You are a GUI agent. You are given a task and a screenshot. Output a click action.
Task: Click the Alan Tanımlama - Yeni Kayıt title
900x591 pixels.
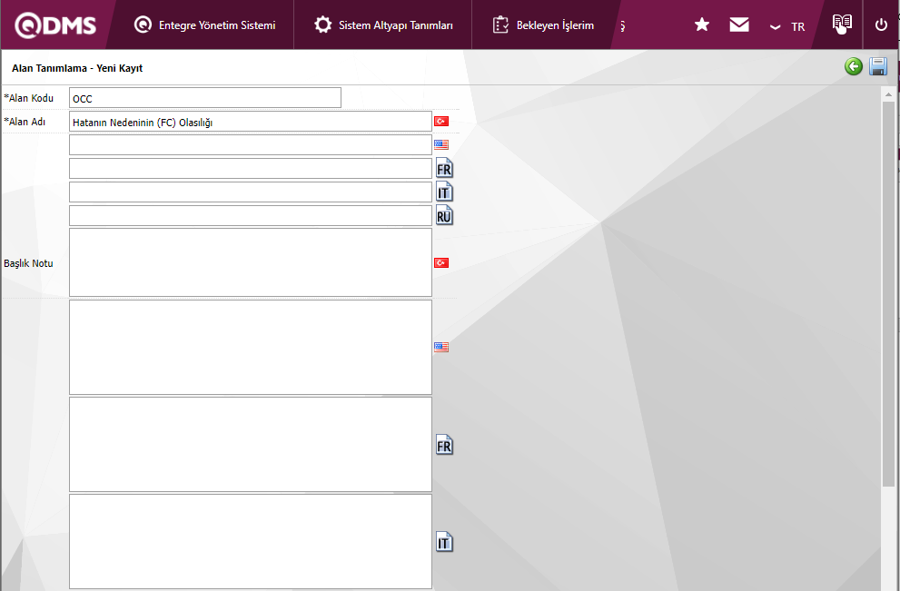77,68
